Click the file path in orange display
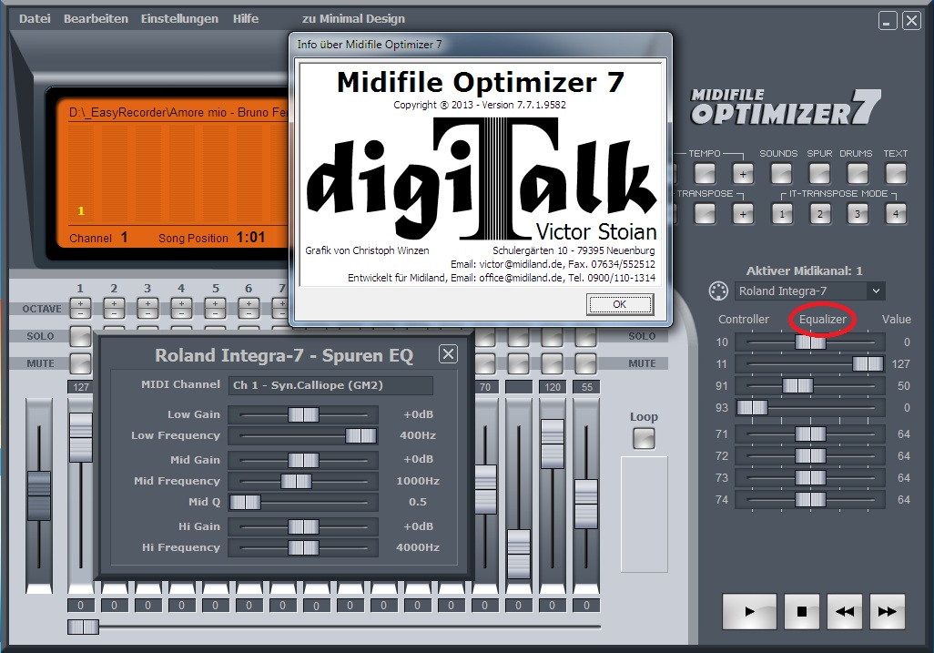The image size is (934, 653). pyautogui.click(x=178, y=113)
